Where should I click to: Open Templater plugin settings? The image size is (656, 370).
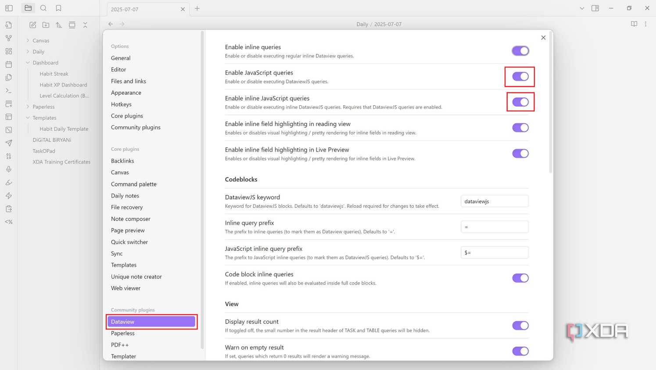pos(123,356)
